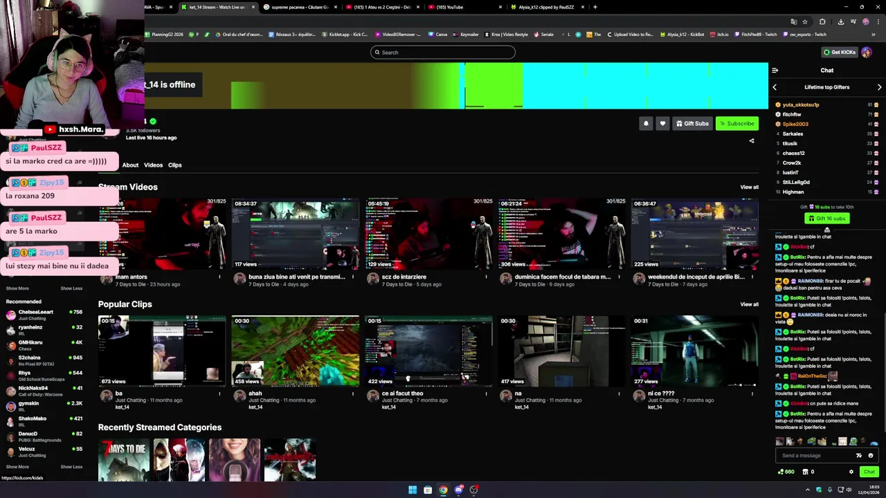Open the chat shop store icon
The width and height of the screenshot is (886, 498).
click(x=805, y=472)
